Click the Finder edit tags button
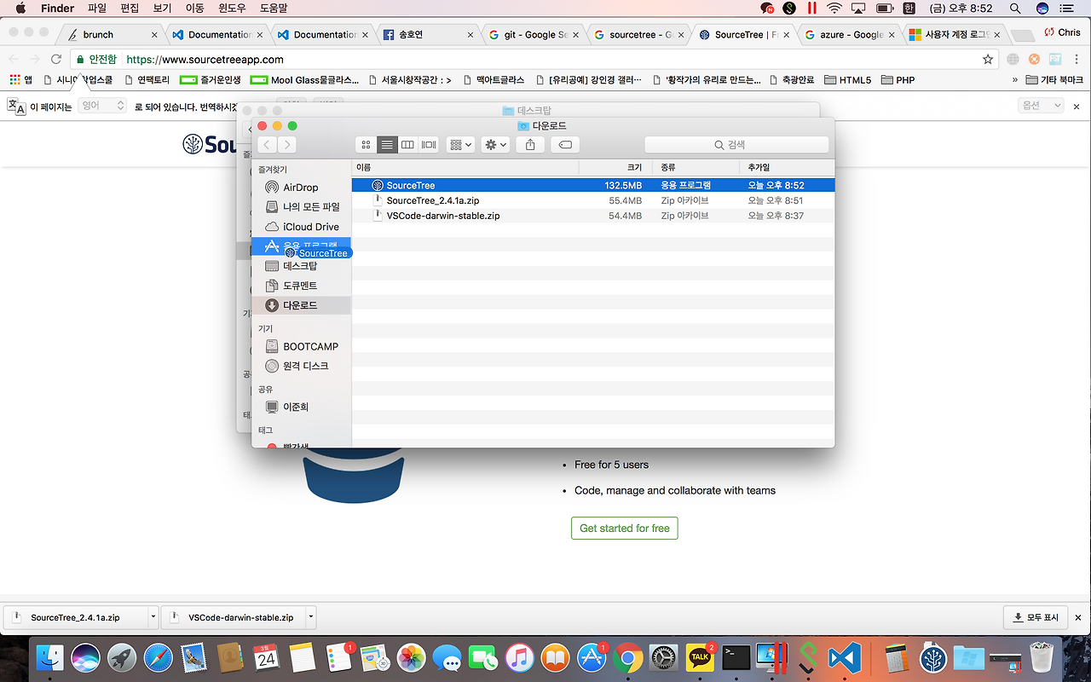This screenshot has height=682, width=1091. pos(564,145)
